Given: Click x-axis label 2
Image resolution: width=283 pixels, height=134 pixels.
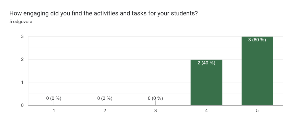Looking at the screenshot, I should pos(105,111).
